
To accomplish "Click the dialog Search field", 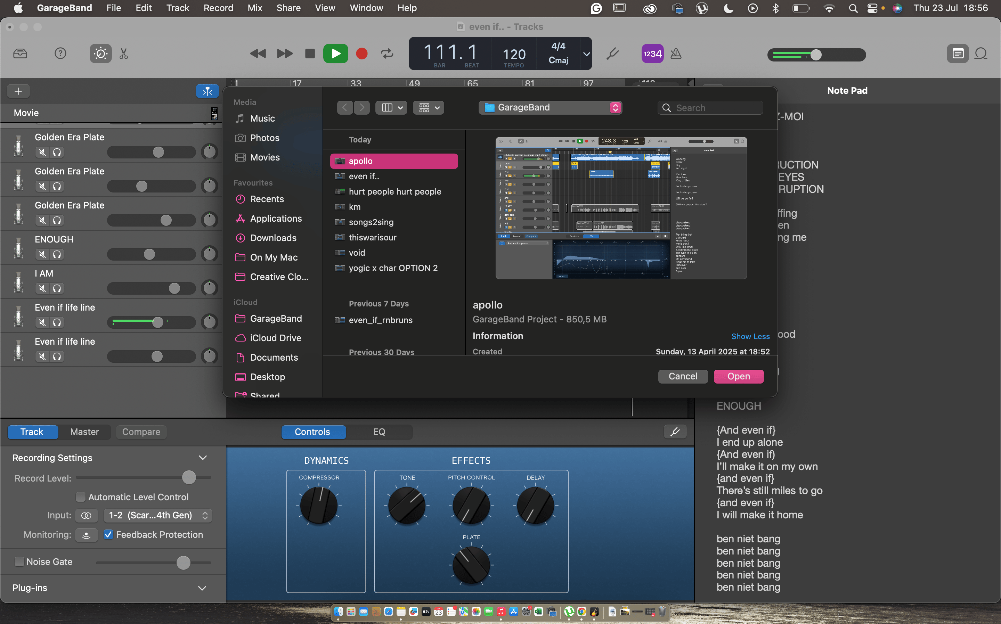I will click(710, 108).
